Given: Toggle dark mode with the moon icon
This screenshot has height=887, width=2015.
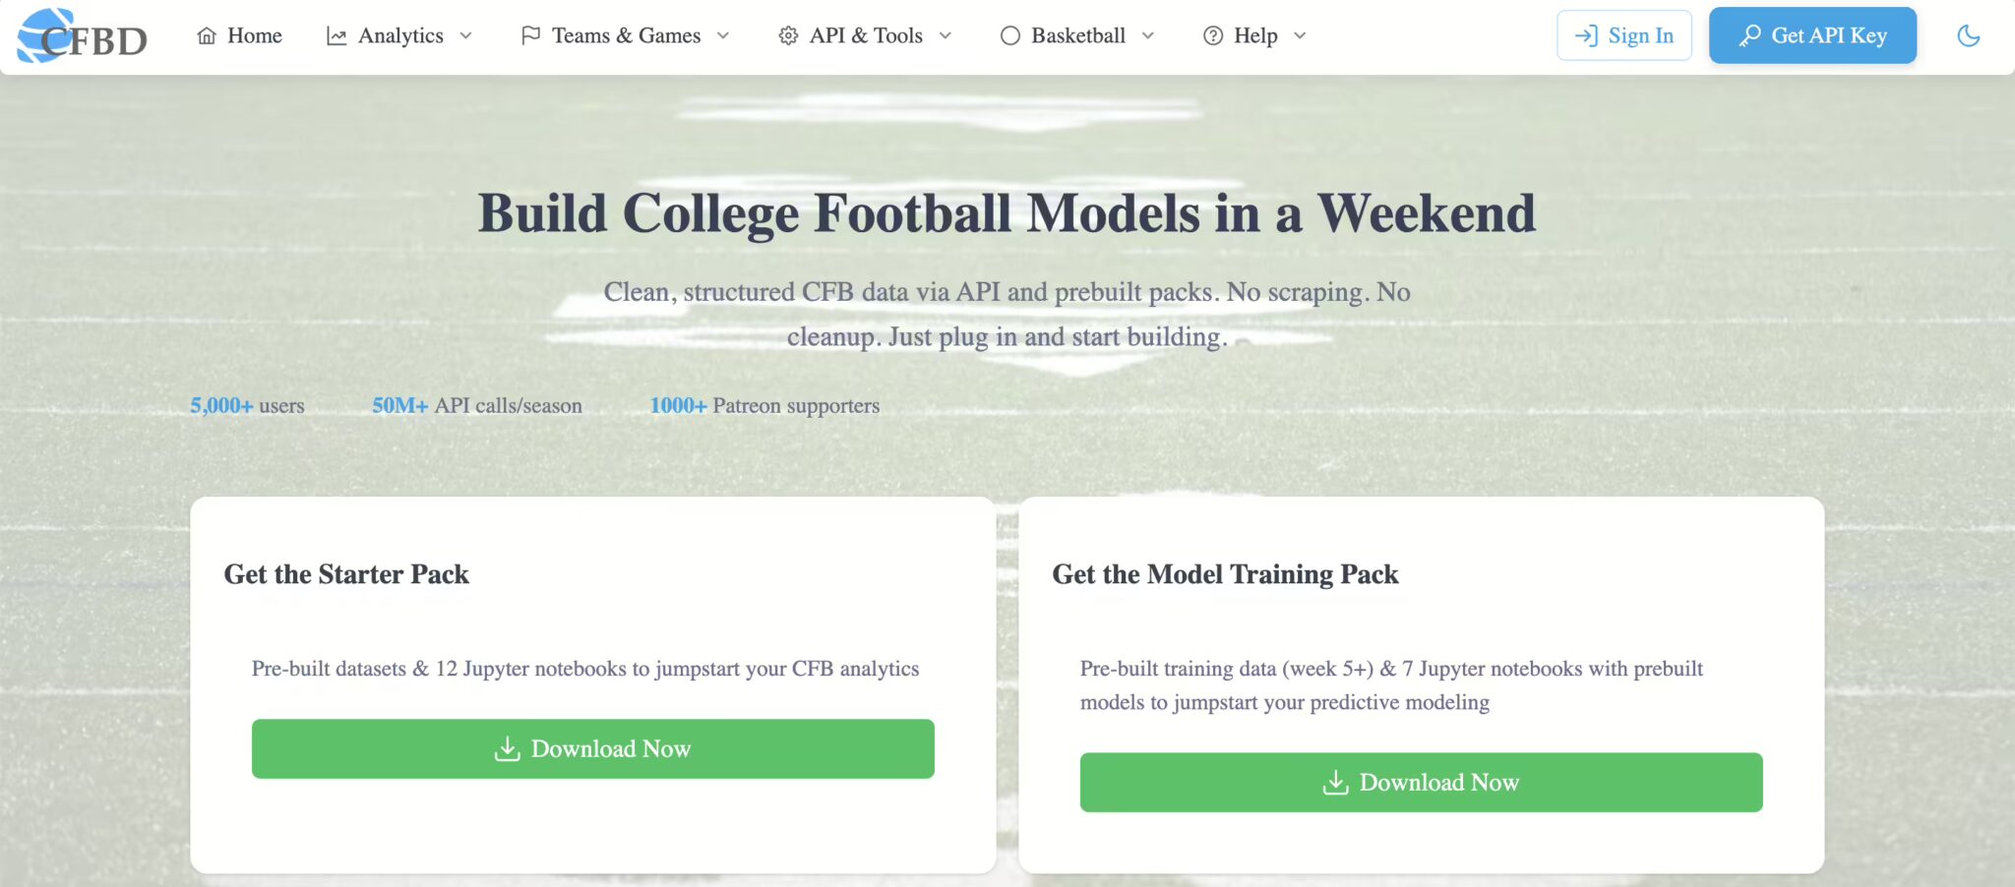Looking at the screenshot, I should pyautogui.click(x=1969, y=35).
